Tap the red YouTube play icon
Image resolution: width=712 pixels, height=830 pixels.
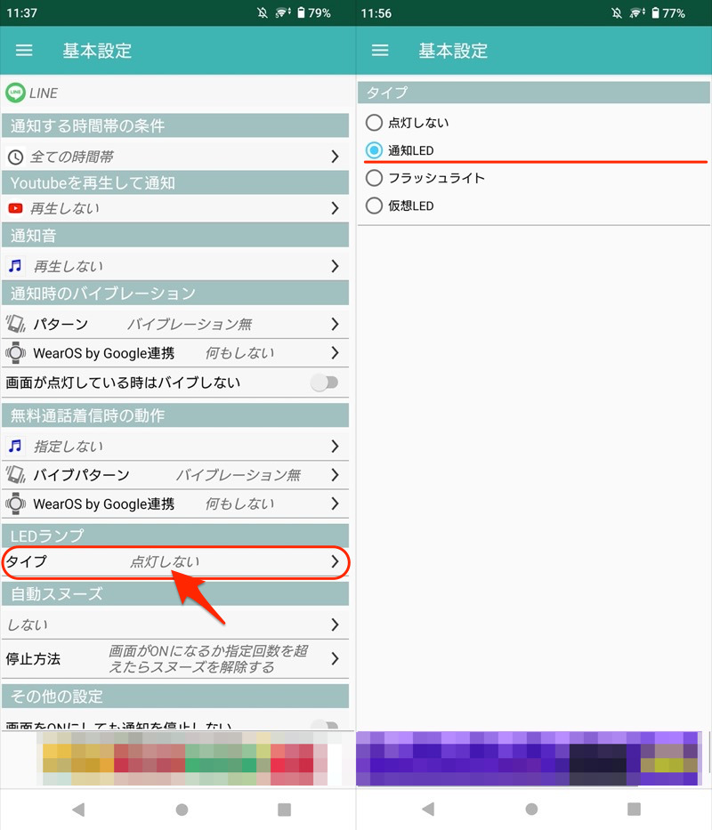click(x=15, y=208)
